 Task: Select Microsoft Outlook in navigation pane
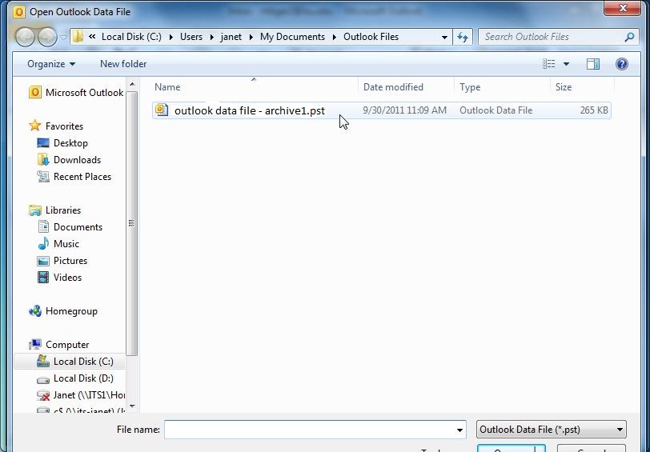pyautogui.click(x=84, y=92)
